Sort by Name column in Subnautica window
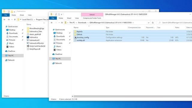Screen dimensions: 192x108 pyautogui.click(x=29, y=25)
